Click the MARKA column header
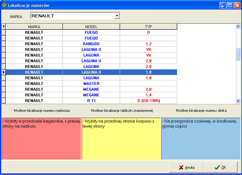This screenshot has width=242, height=175. pos(34,27)
